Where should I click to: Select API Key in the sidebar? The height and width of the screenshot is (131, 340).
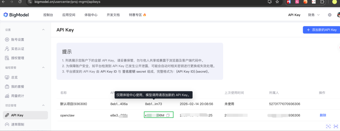click(25, 115)
